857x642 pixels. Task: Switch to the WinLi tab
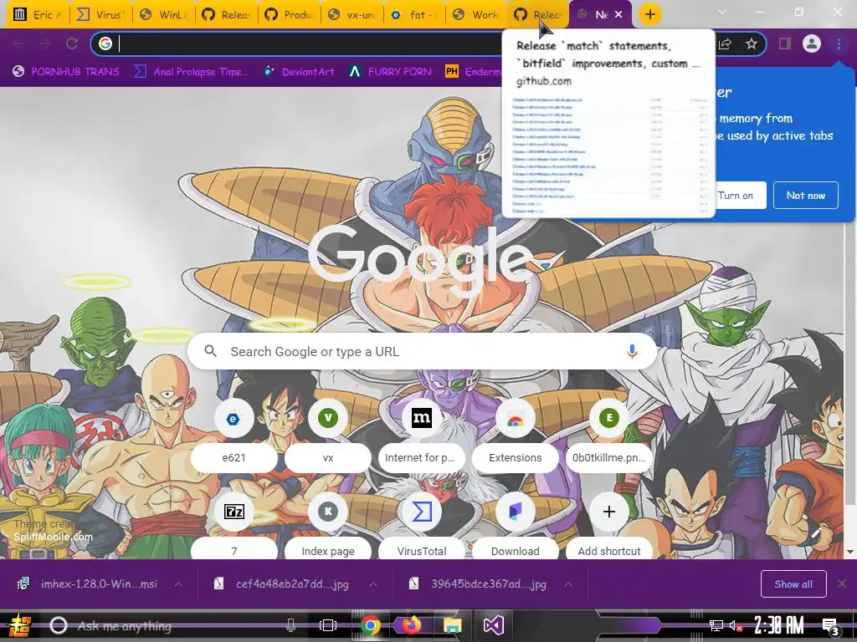pyautogui.click(x=163, y=15)
